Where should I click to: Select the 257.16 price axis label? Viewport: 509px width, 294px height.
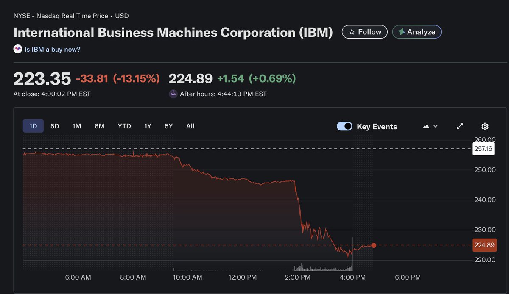coord(484,149)
